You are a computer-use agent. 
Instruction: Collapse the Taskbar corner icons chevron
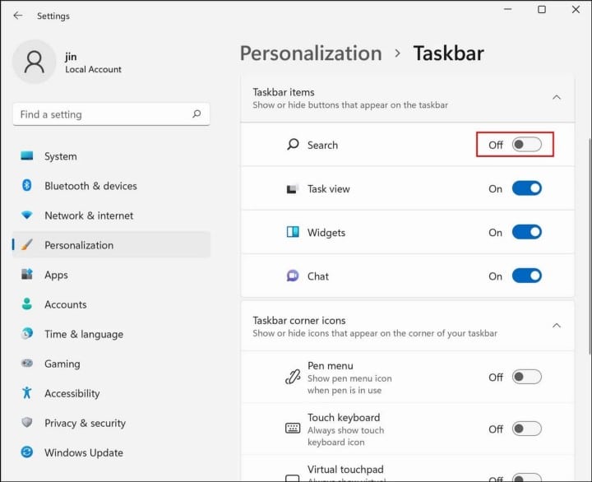[x=557, y=326]
